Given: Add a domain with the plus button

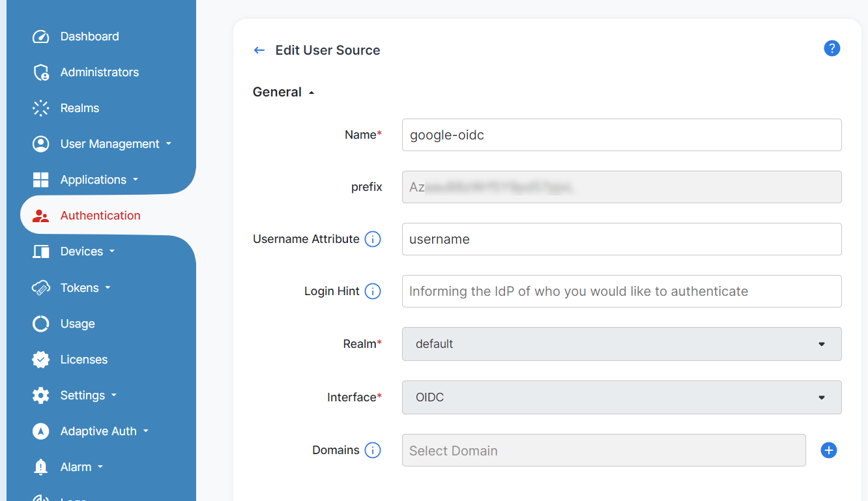Looking at the screenshot, I should click(828, 450).
